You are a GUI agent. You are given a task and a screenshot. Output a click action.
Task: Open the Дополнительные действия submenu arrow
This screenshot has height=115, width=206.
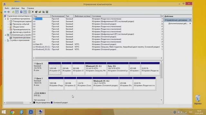(190, 23)
